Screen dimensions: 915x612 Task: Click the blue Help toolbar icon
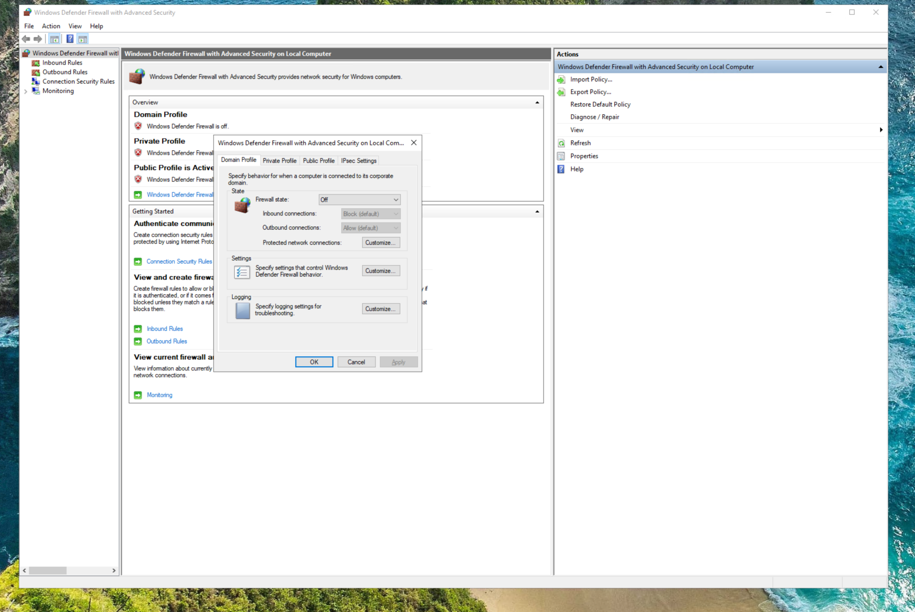[x=70, y=39]
